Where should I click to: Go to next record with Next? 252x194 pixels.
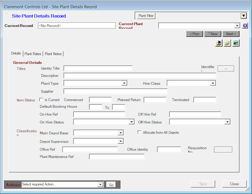pyautogui.click(x=231, y=34)
